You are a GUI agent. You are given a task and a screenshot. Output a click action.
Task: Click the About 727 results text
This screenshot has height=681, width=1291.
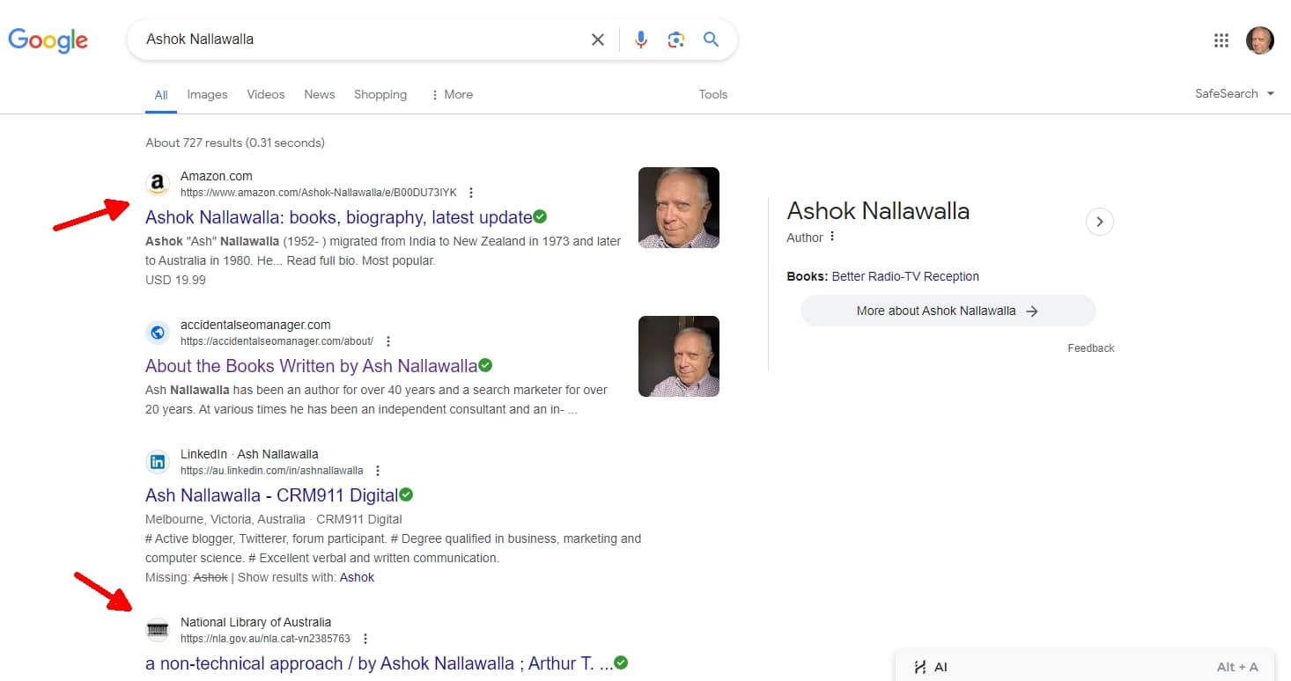(x=235, y=143)
